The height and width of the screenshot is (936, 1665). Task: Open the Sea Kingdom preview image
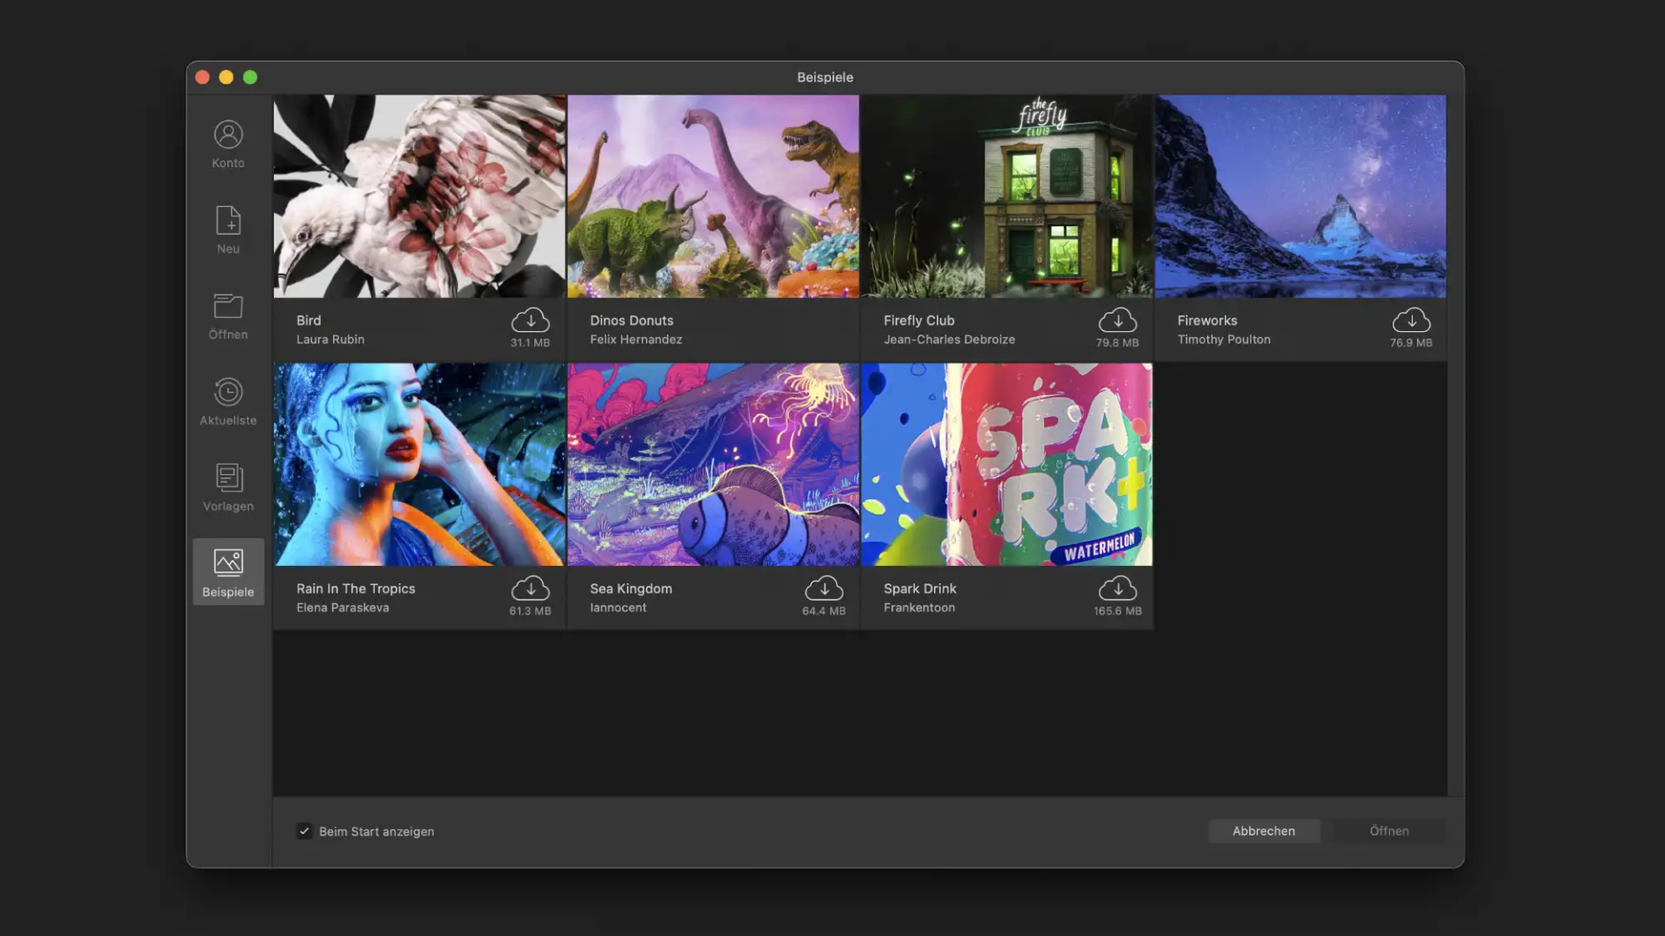(713, 465)
